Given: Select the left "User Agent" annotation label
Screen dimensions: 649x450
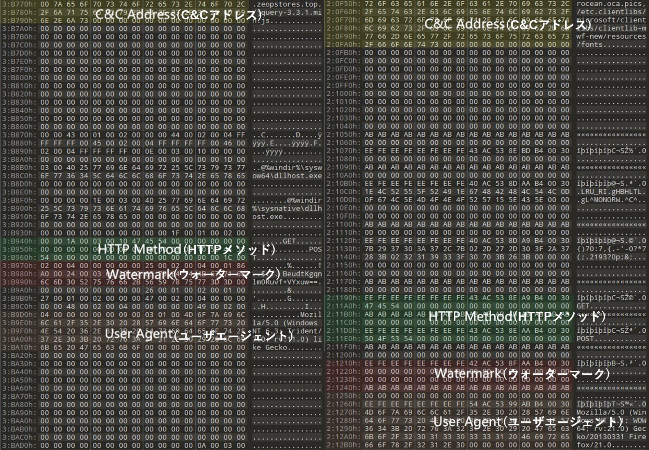Looking at the screenshot, I should 199,335.
